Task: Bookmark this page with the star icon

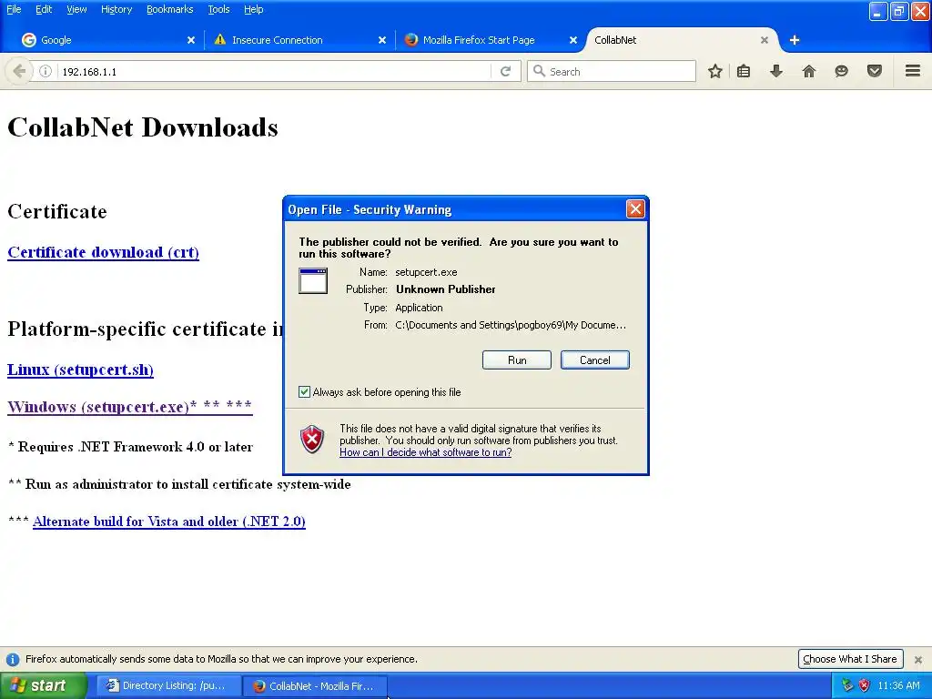Action: [715, 71]
